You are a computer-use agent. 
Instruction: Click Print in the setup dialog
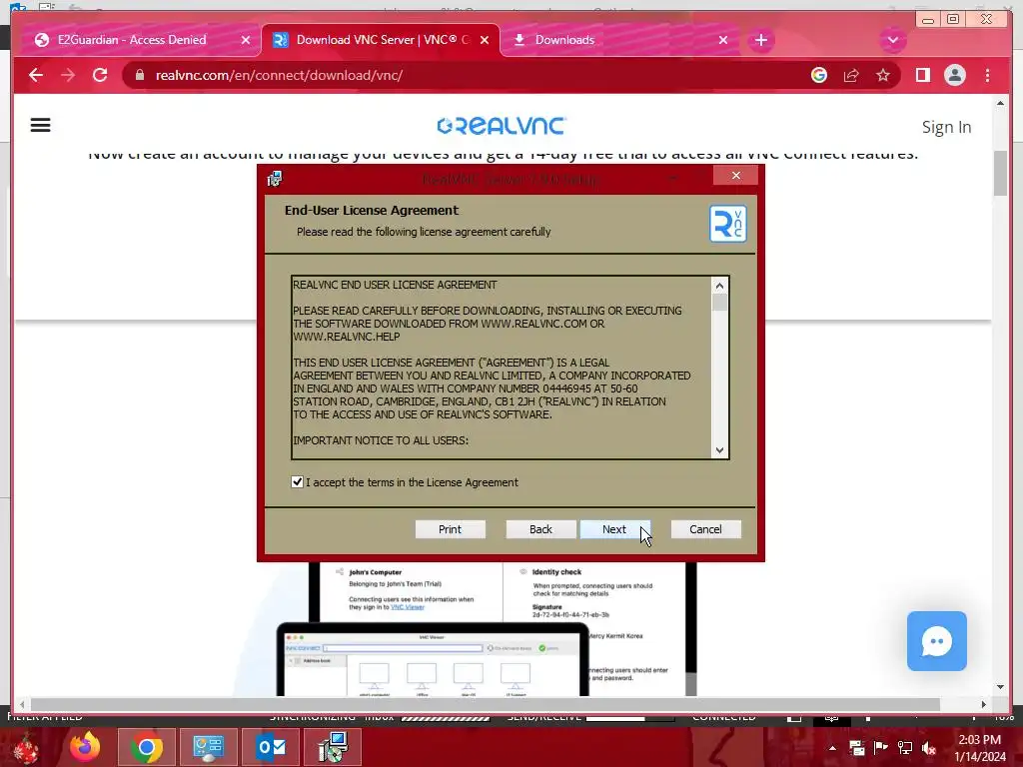click(x=451, y=529)
